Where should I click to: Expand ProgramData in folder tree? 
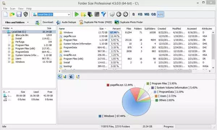pyautogui.click(x=9, y=52)
